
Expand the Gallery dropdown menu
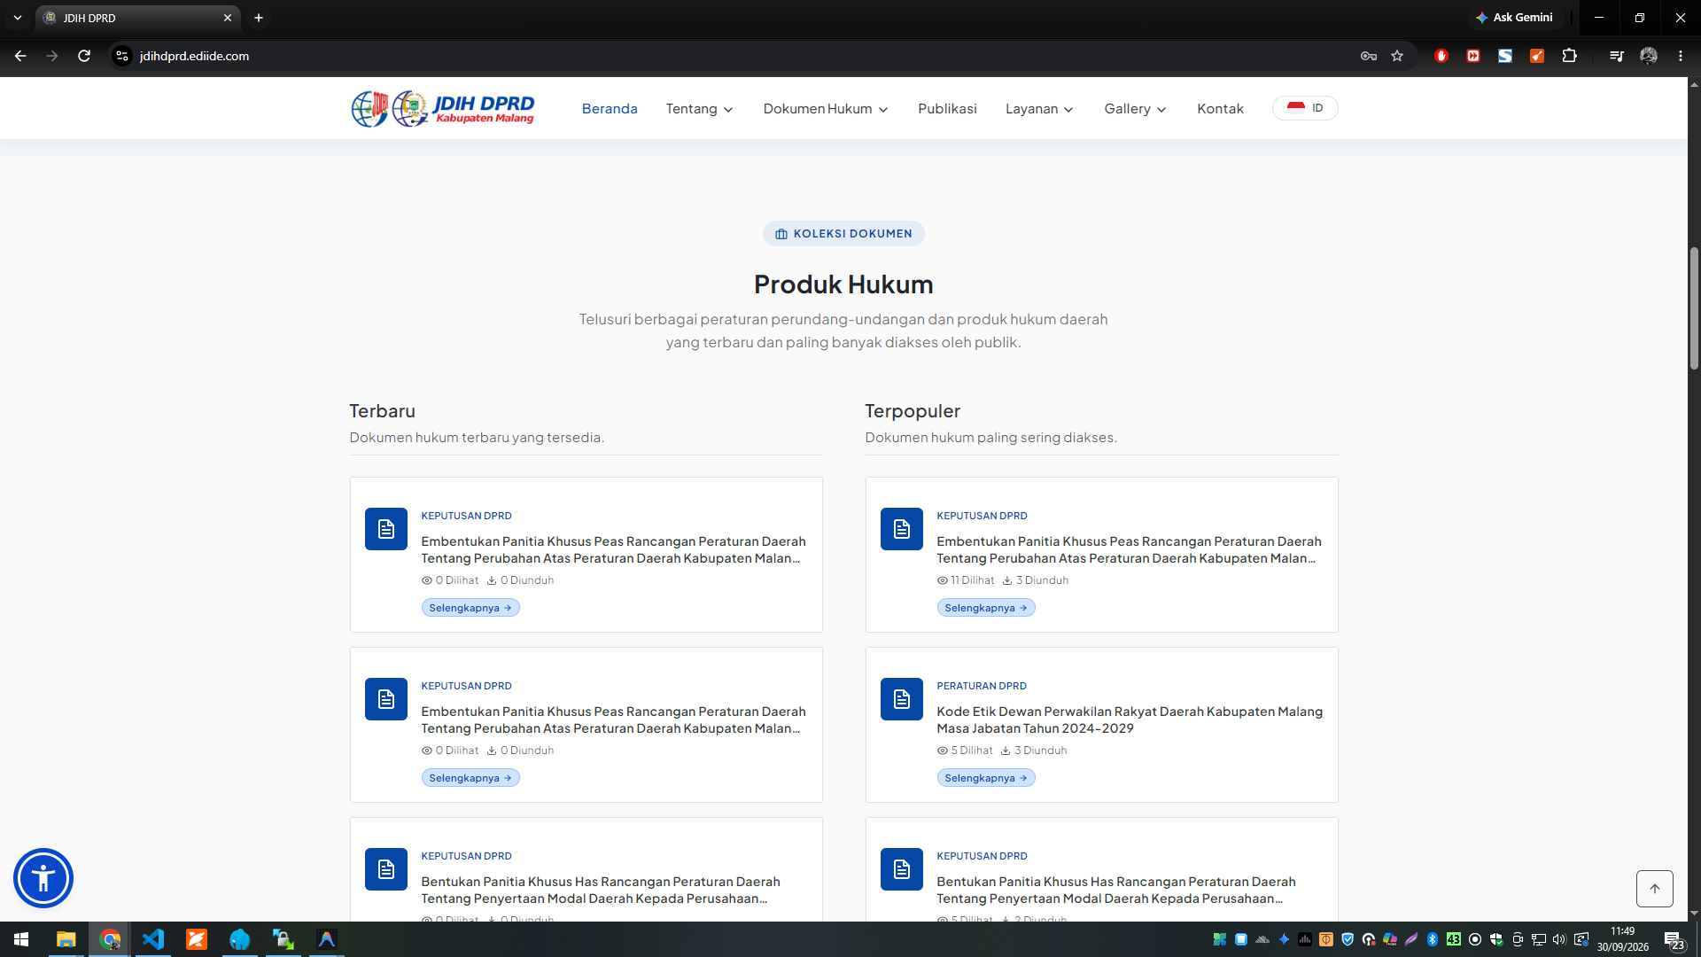pyautogui.click(x=1136, y=109)
